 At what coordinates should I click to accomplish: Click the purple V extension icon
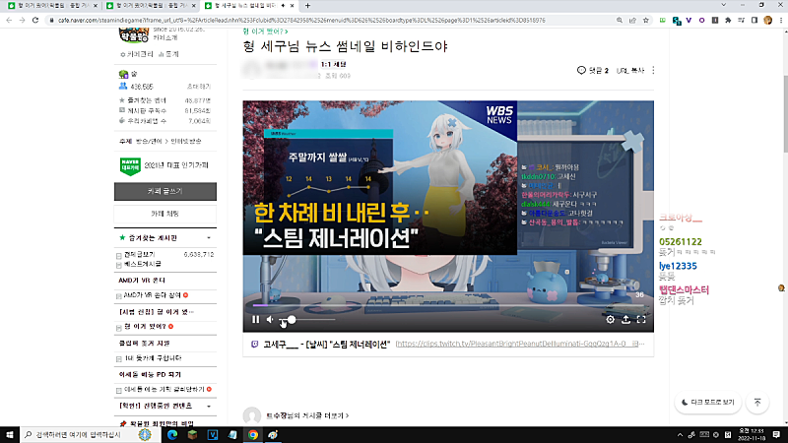tap(689, 20)
